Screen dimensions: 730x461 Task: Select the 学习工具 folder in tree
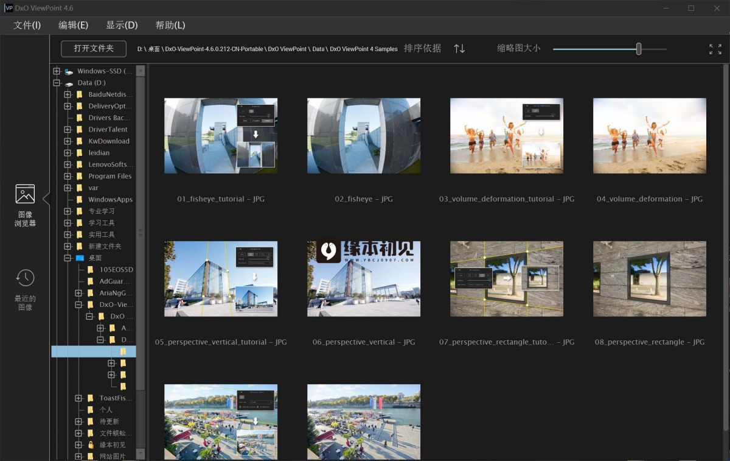[x=101, y=223]
